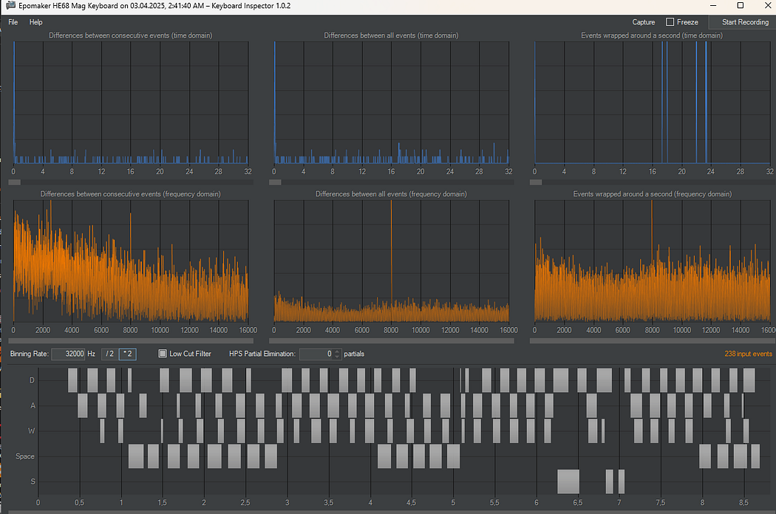
Task: Click the Binning Rate input field
Action: tap(68, 354)
